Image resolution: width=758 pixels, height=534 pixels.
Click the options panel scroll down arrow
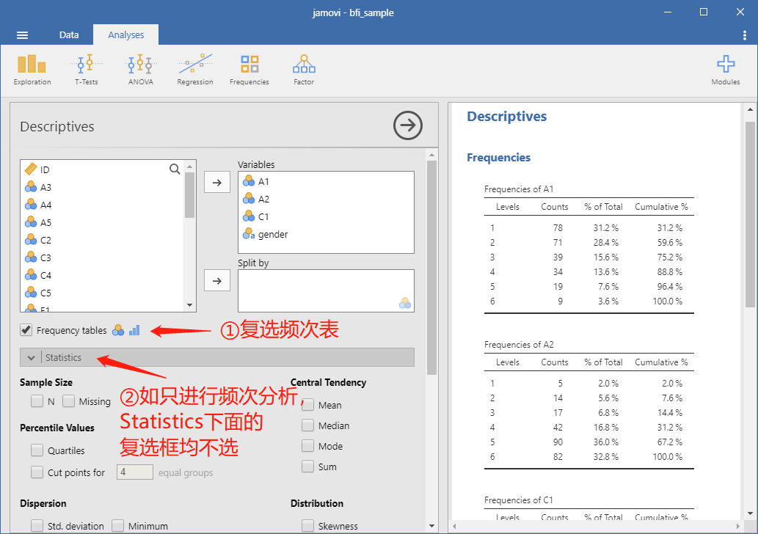[x=431, y=526]
